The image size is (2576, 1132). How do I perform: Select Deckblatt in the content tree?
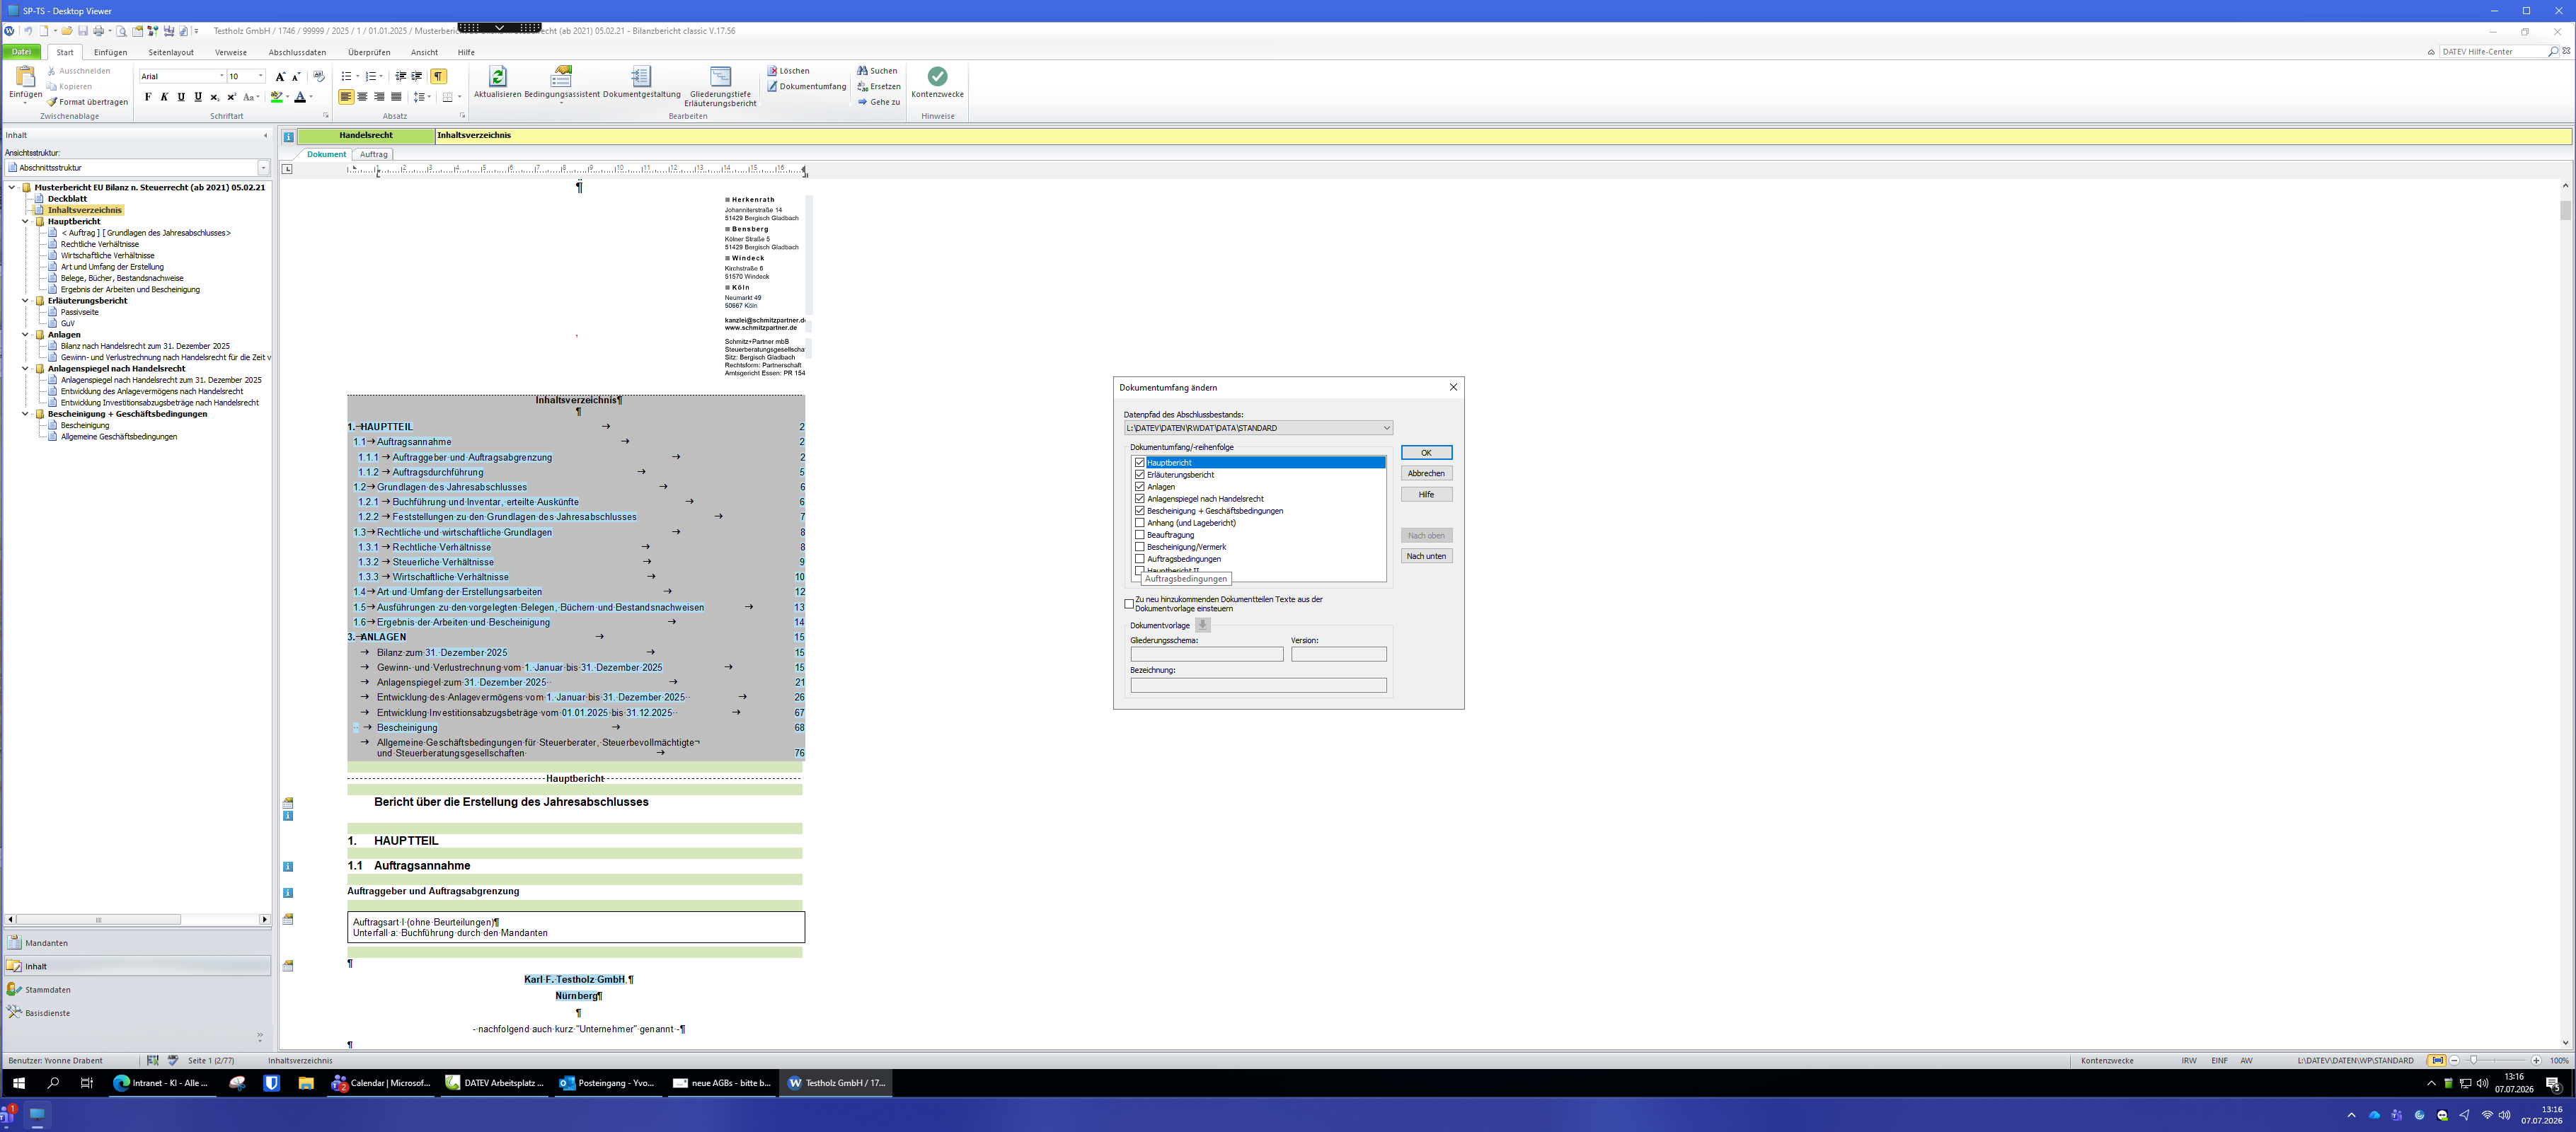coord(67,199)
